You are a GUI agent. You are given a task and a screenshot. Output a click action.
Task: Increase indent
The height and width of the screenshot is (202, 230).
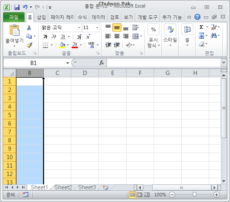coord(117,45)
